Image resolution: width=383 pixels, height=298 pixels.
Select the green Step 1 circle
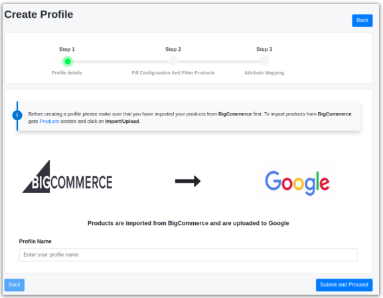point(68,61)
